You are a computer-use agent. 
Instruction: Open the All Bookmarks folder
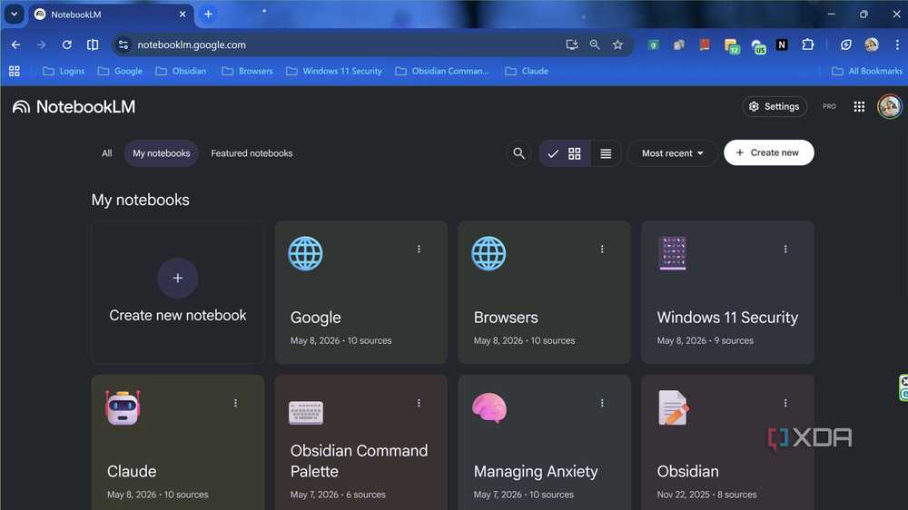[x=867, y=71]
